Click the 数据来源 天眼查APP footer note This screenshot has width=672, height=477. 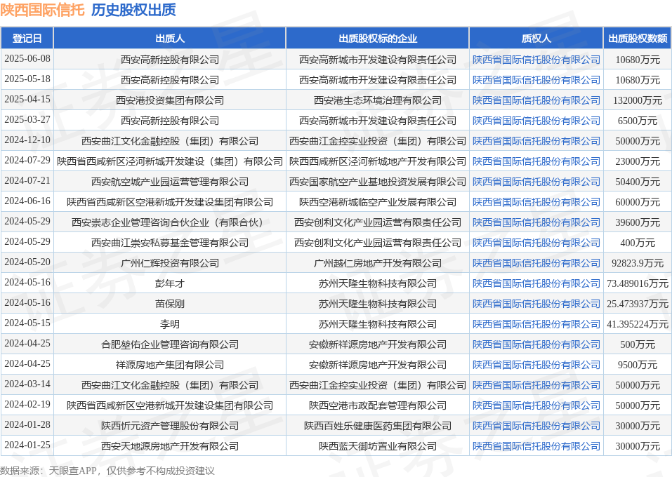pos(107,471)
